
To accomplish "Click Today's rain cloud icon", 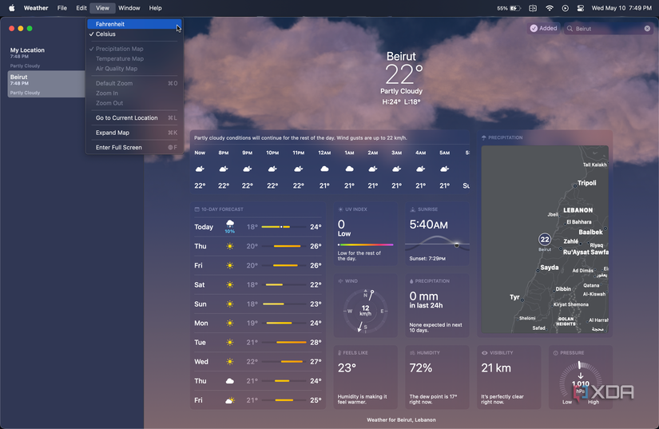I will click(x=230, y=224).
